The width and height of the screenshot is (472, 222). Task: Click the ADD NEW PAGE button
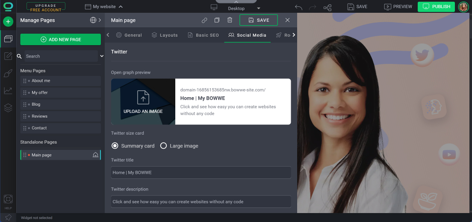click(x=61, y=39)
